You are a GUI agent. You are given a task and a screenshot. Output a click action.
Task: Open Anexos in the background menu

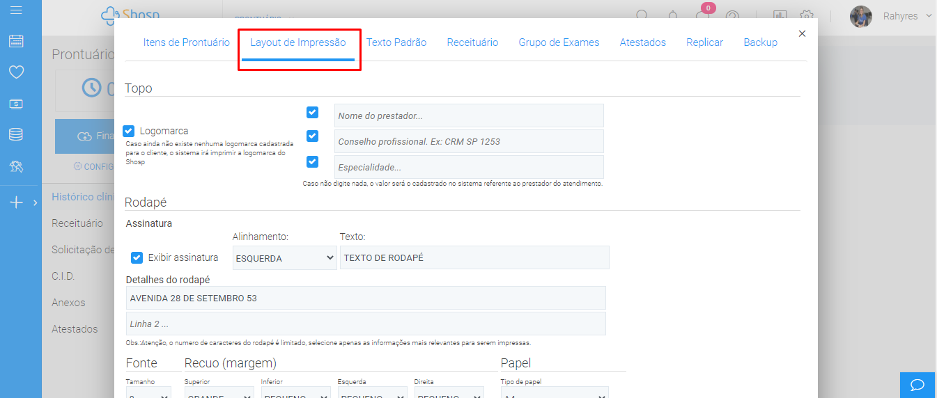click(68, 303)
